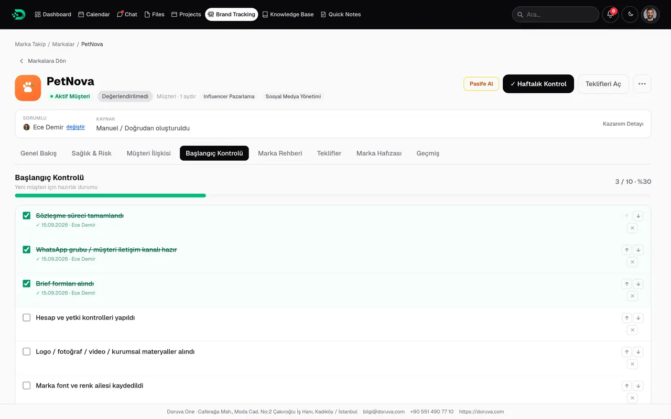Switch to Sağlık & Risk tab
Viewport: 671px width, 419px height.
click(92, 153)
